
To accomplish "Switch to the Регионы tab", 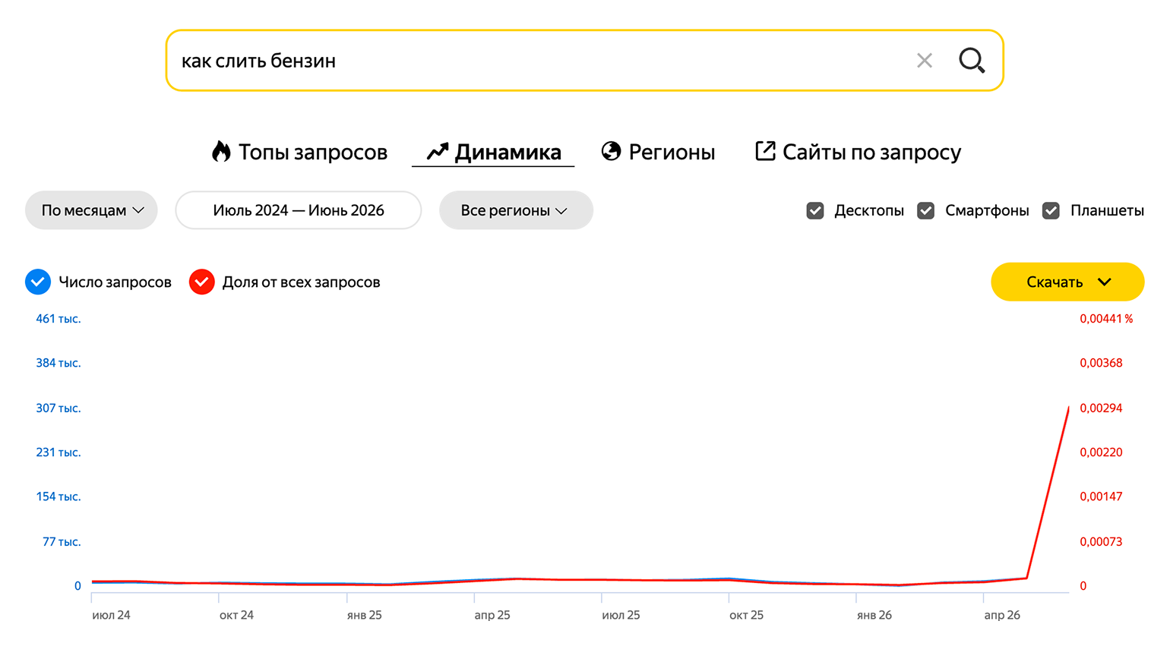I will (x=658, y=152).
